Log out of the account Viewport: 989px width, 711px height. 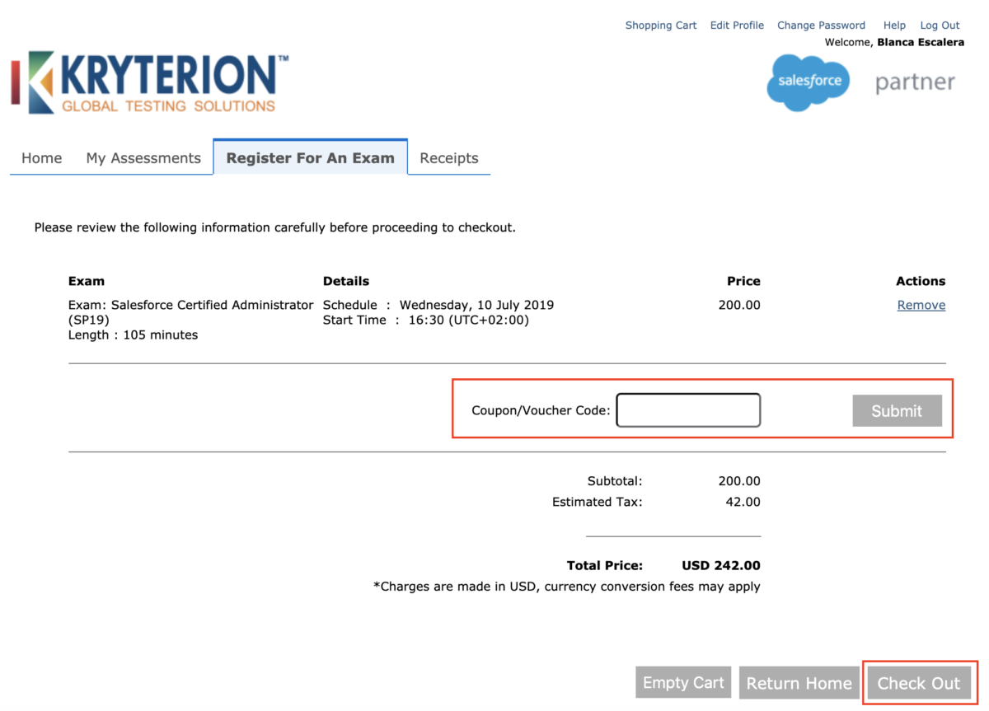(940, 25)
